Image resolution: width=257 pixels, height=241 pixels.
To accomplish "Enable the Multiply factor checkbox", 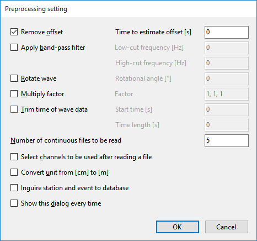I will tap(14, 94).
